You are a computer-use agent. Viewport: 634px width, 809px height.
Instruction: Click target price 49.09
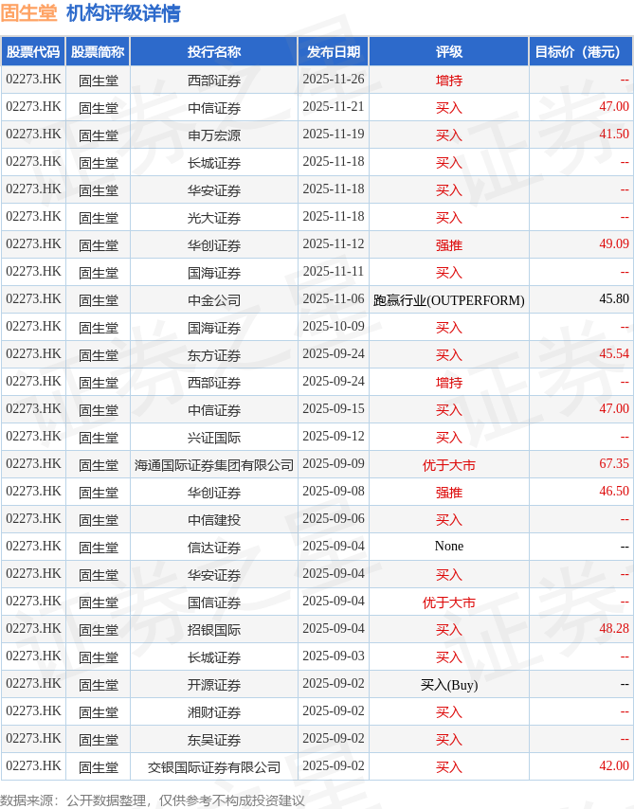[614, 244]
